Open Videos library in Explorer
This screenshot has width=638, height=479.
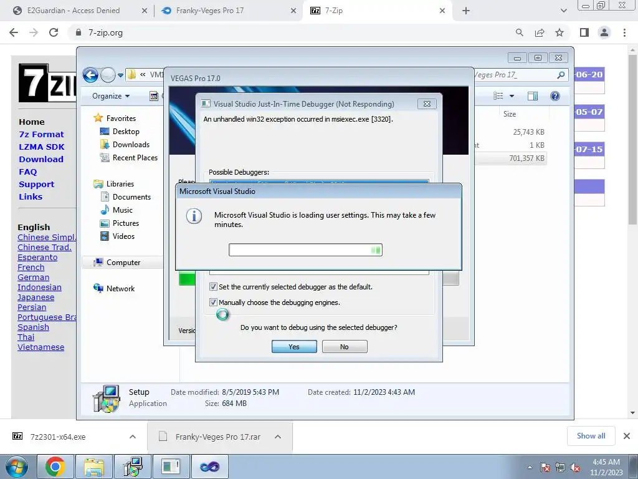point(123,236)
